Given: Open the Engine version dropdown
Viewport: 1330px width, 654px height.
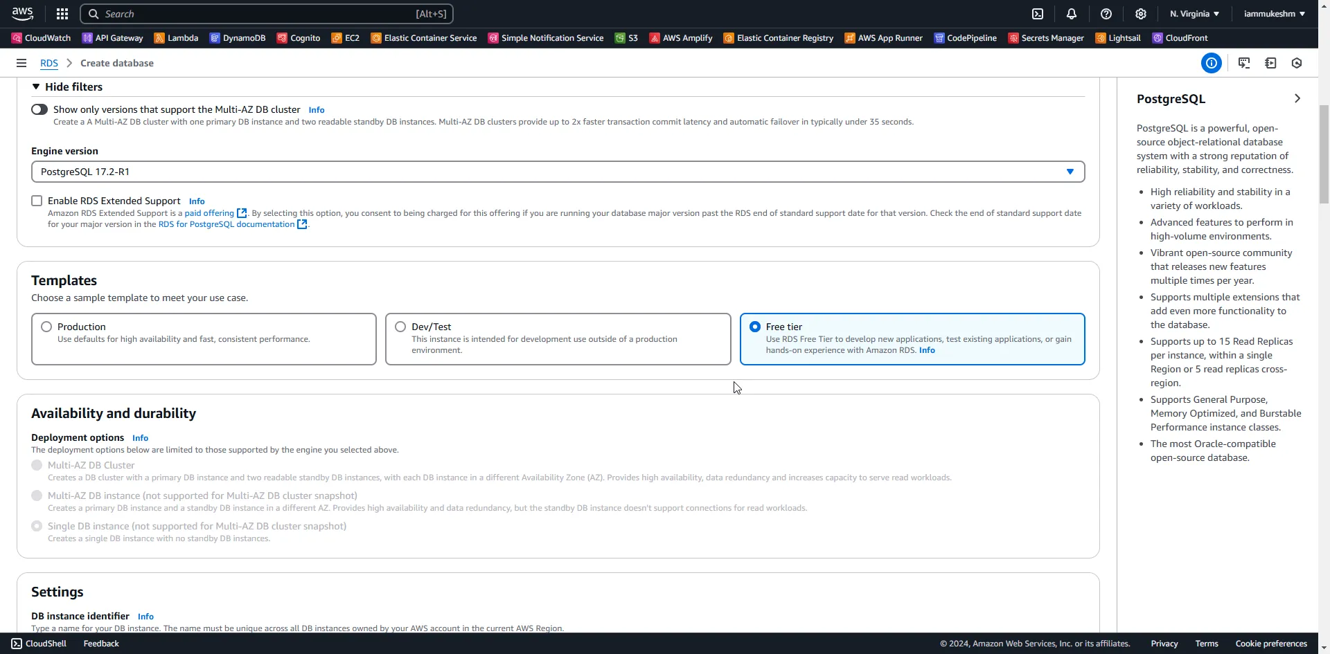Looking at the screenshot, I should tap(1070, 171).
